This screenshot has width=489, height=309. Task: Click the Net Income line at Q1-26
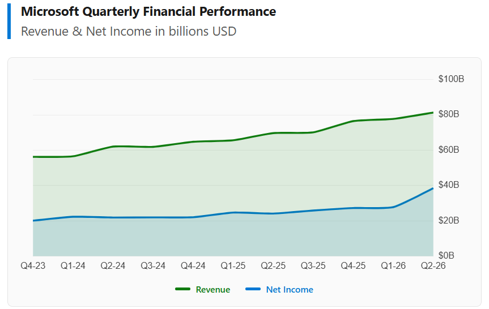point(393,207)
